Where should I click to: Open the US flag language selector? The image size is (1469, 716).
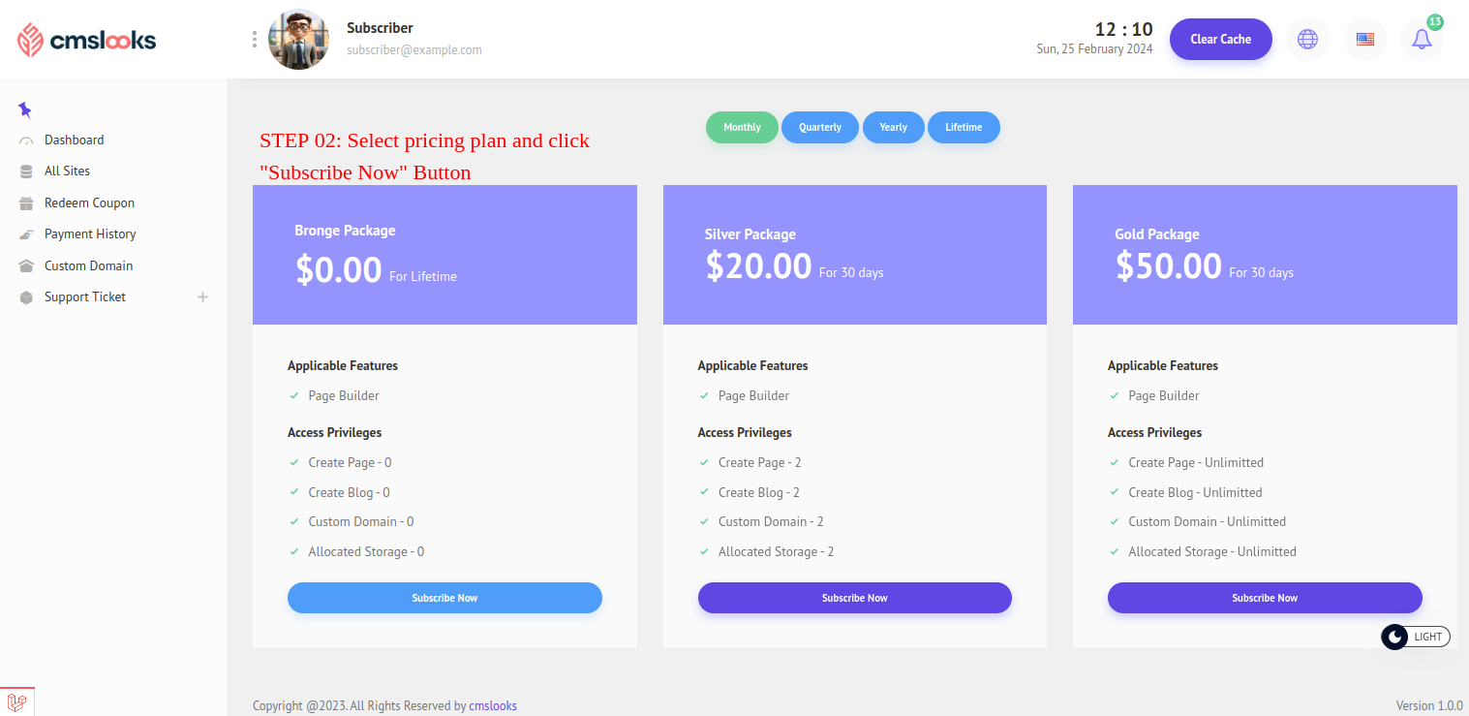(x=1365, y=40)
